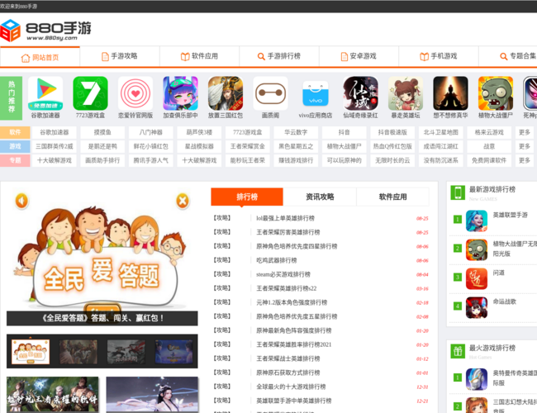Open the 英雄联盟手游 ranking entry
Screen dimensions: 537x413
pyautogui.click(x=510, y=215)
